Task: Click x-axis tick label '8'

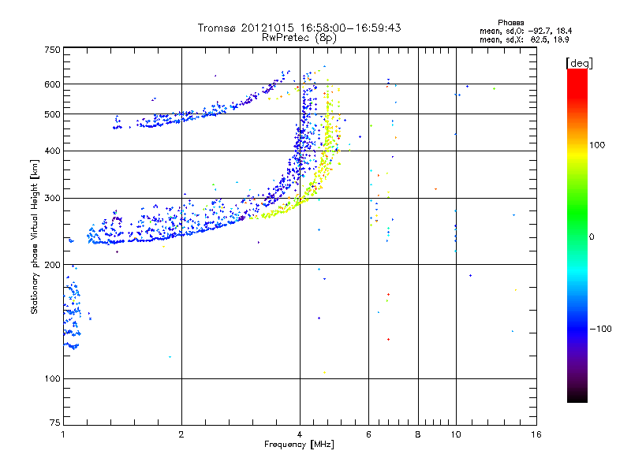Action: (418, 434)
